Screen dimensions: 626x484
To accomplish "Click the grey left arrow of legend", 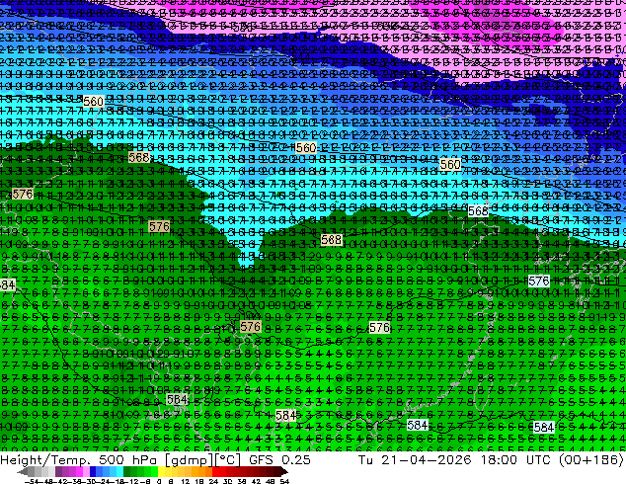I will coord(22,472).
